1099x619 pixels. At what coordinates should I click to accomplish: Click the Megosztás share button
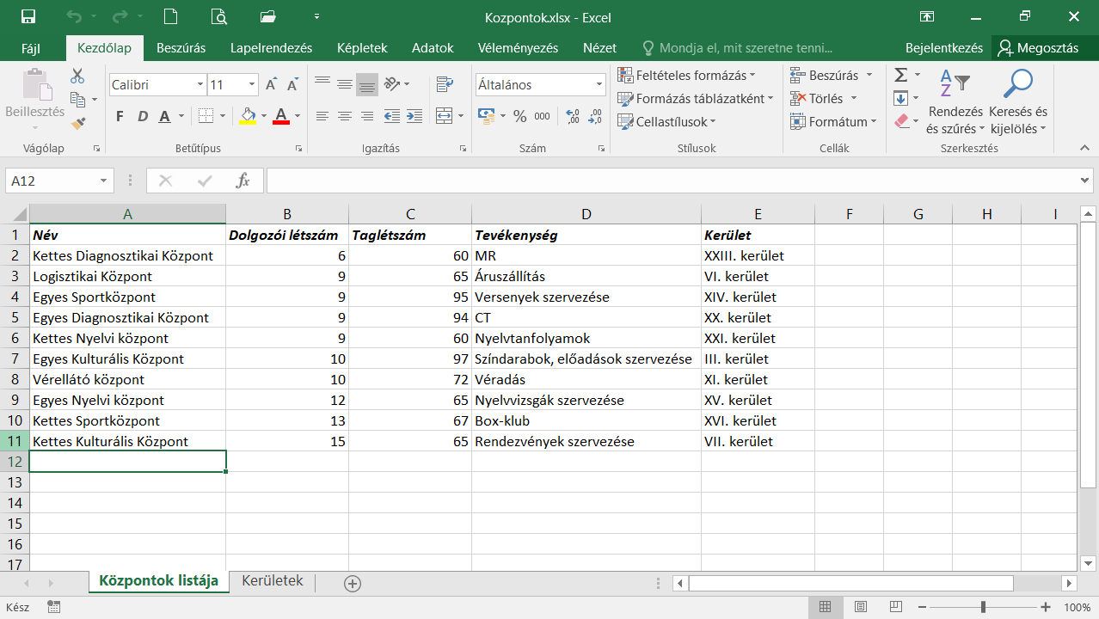coord(1038,48)
